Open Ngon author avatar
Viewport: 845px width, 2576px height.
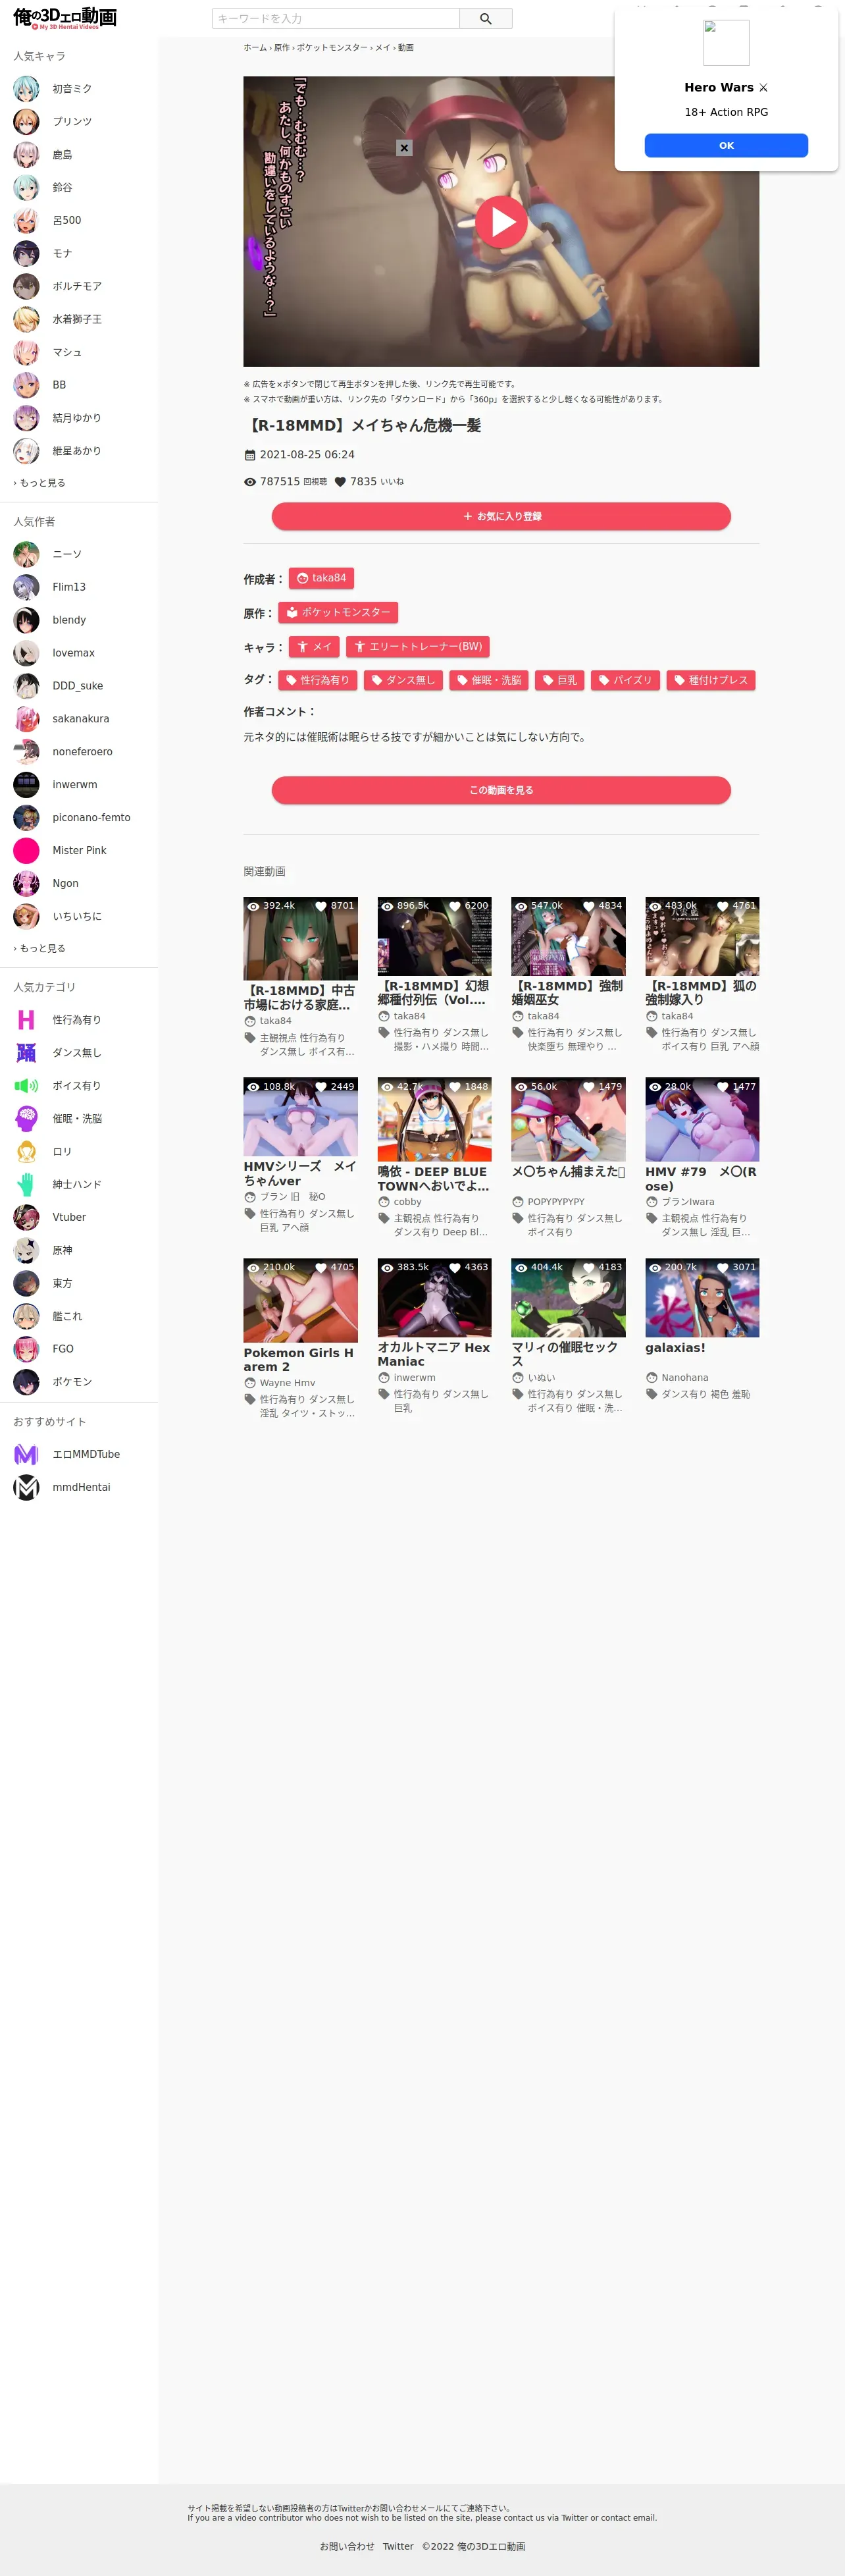point(26,884)
